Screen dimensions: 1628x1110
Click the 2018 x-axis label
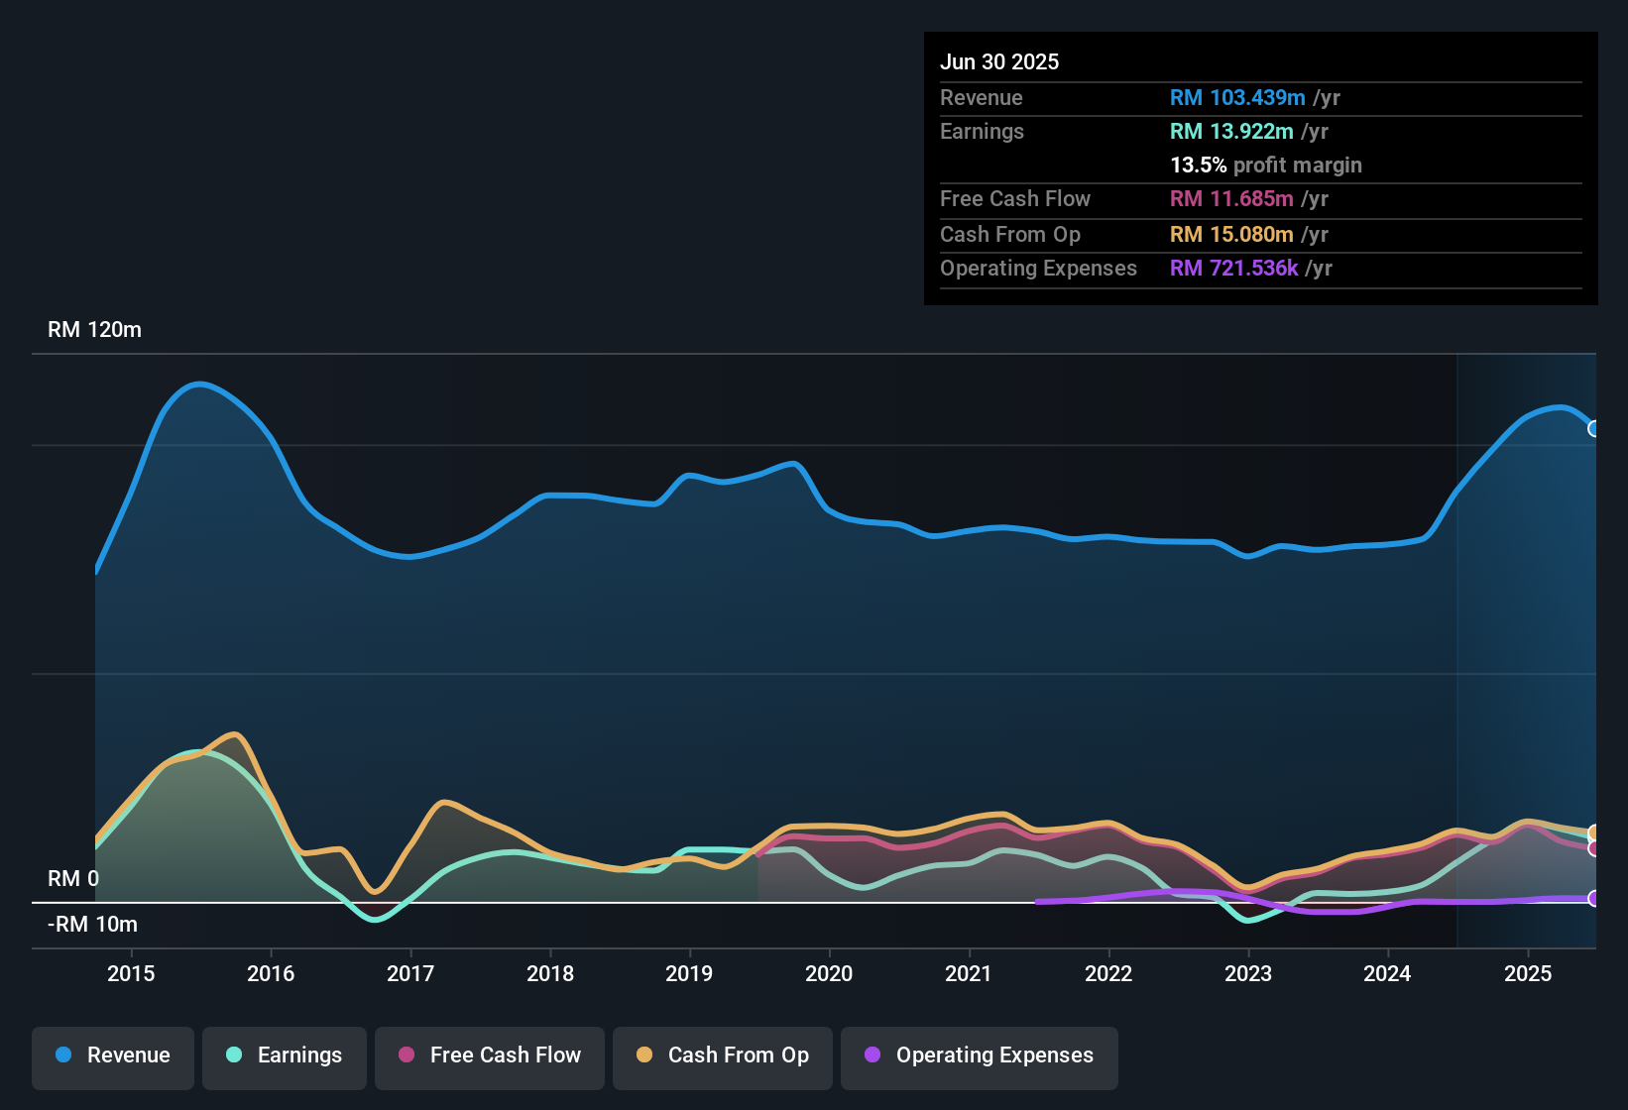pos(550,973)
